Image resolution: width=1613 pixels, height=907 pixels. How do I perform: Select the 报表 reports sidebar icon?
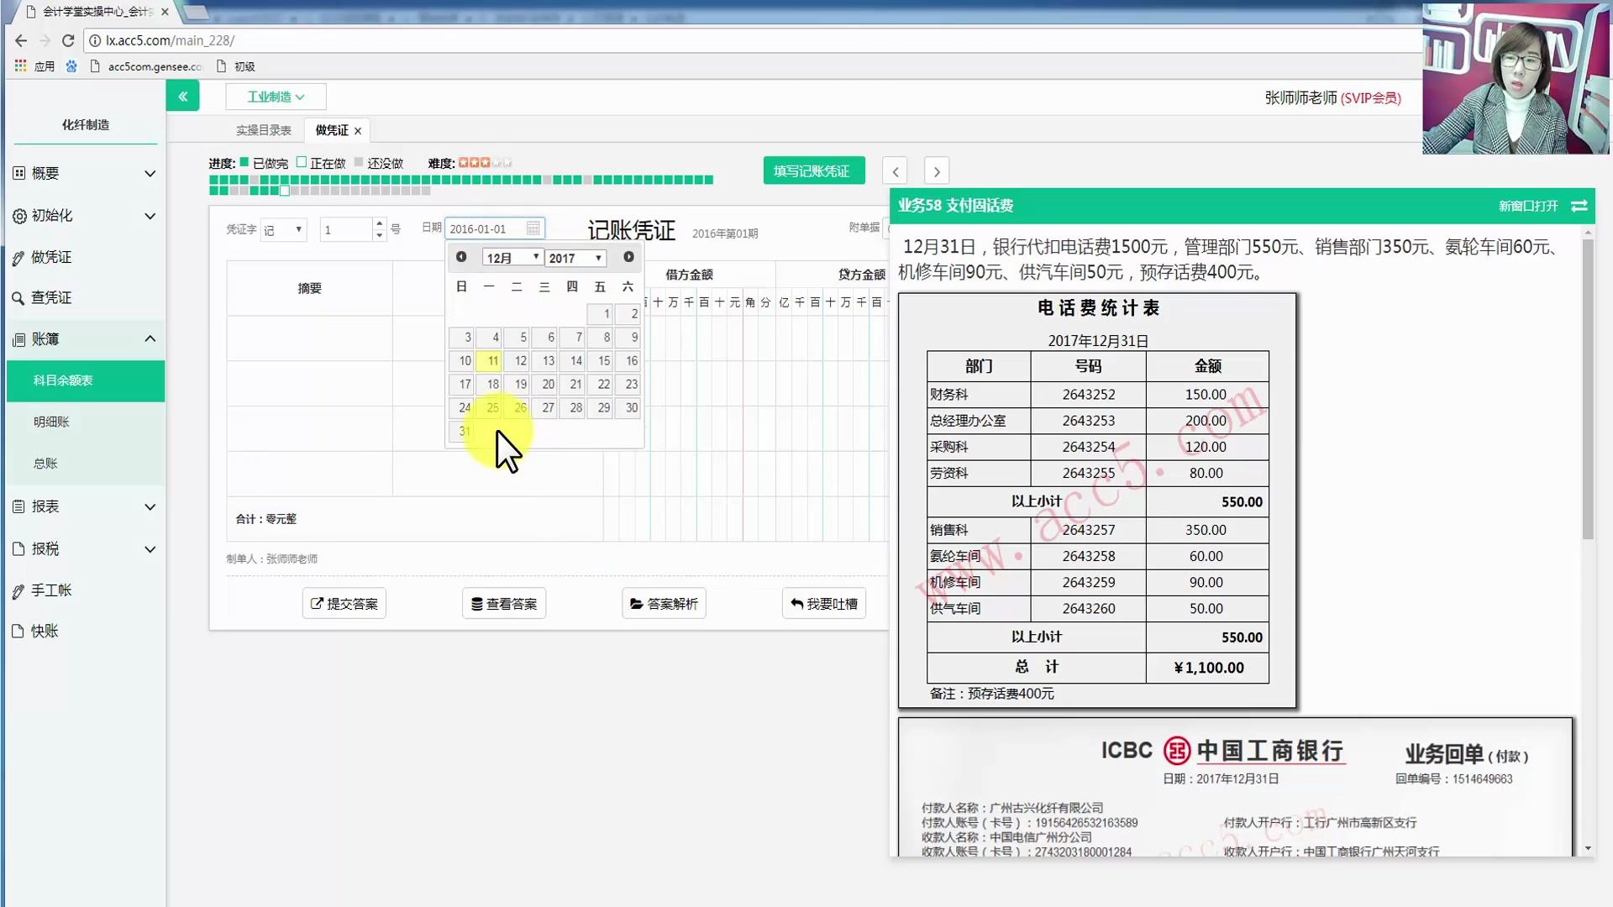click(x=20, y=506)
